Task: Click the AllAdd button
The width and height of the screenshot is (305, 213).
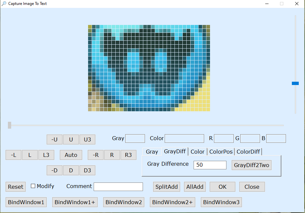Action: click(x=195, y=187)
